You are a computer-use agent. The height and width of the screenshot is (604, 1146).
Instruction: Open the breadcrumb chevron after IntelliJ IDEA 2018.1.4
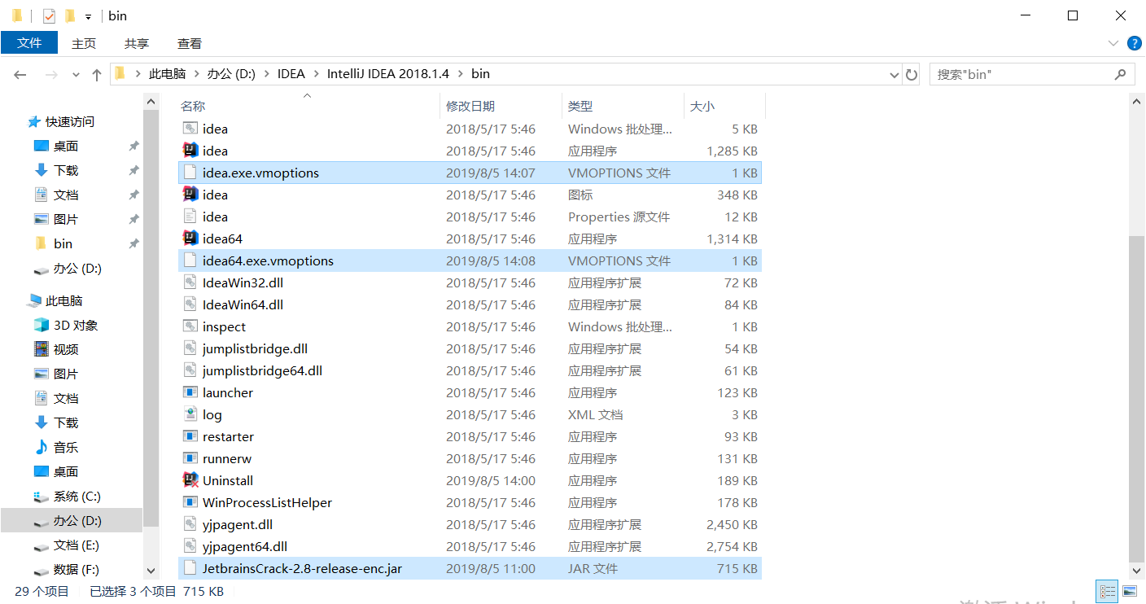click(460, 74)
